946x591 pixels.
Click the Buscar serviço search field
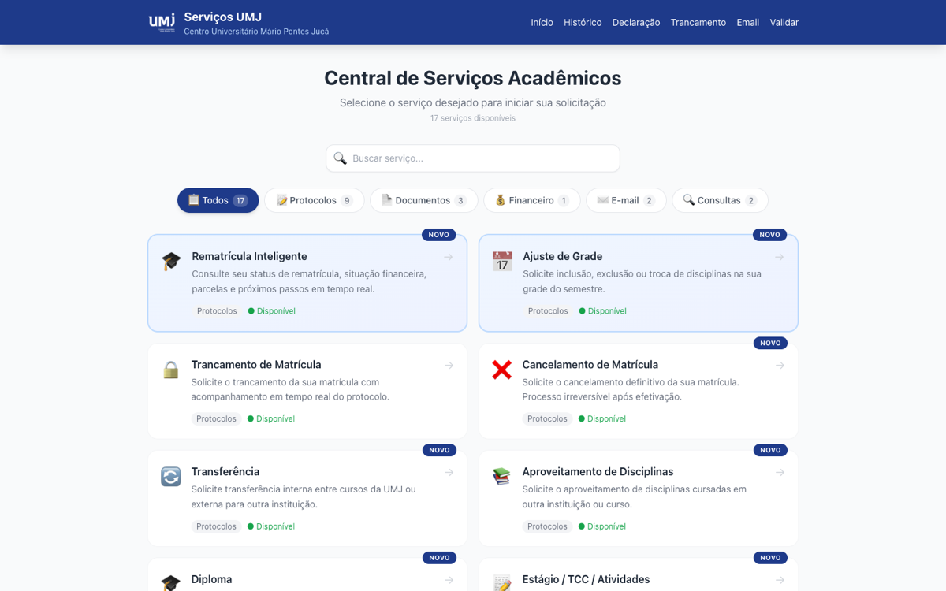pyautogui.click(x=473, y=158)
